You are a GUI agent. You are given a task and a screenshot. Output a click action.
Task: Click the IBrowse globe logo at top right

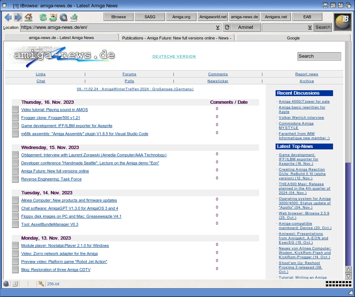pyautogui.click(x=343, y=22)
